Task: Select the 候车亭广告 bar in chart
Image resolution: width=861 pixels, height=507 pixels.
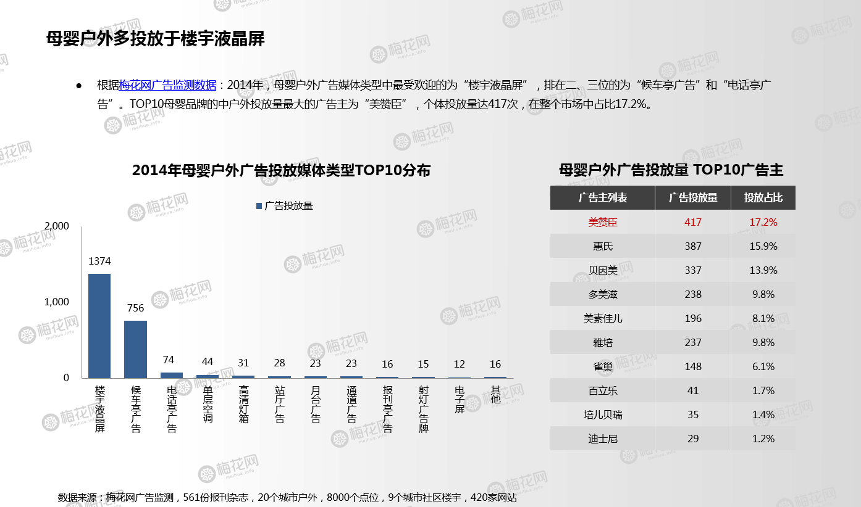Action: 135,349
